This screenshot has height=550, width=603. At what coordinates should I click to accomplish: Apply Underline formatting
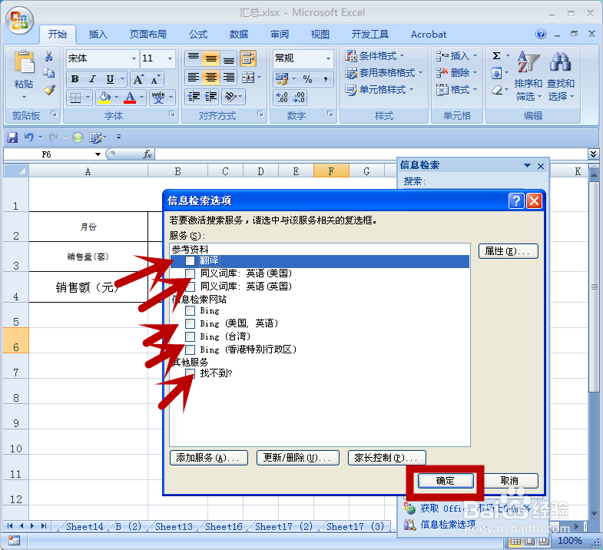coord(110,79)
